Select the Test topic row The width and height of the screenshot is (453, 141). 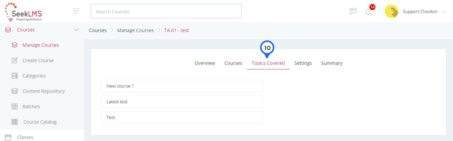182,117
